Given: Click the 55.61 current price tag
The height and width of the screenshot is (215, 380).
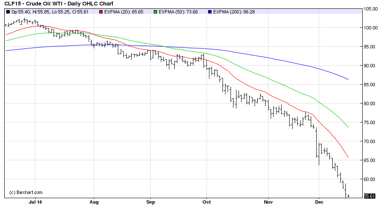Looking at the screenshot, I should [369, 196].
